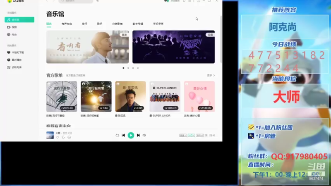Screen dimensions: 331x186
Task: Open the 美妙心情 playlist cover
Action: point(199,97)
